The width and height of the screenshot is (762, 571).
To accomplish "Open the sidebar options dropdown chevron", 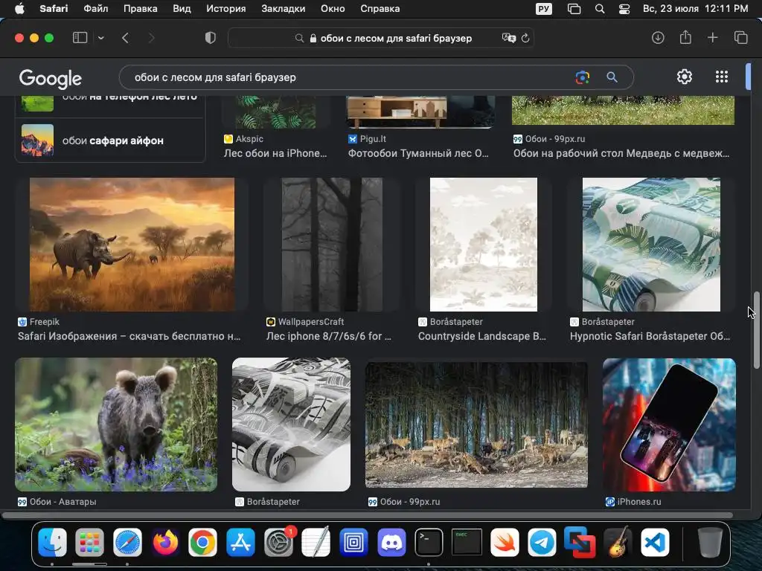I will point(100,38).
